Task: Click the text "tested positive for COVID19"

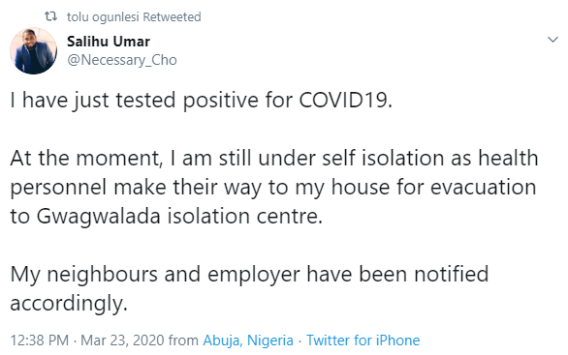Action: click(253, 101)
